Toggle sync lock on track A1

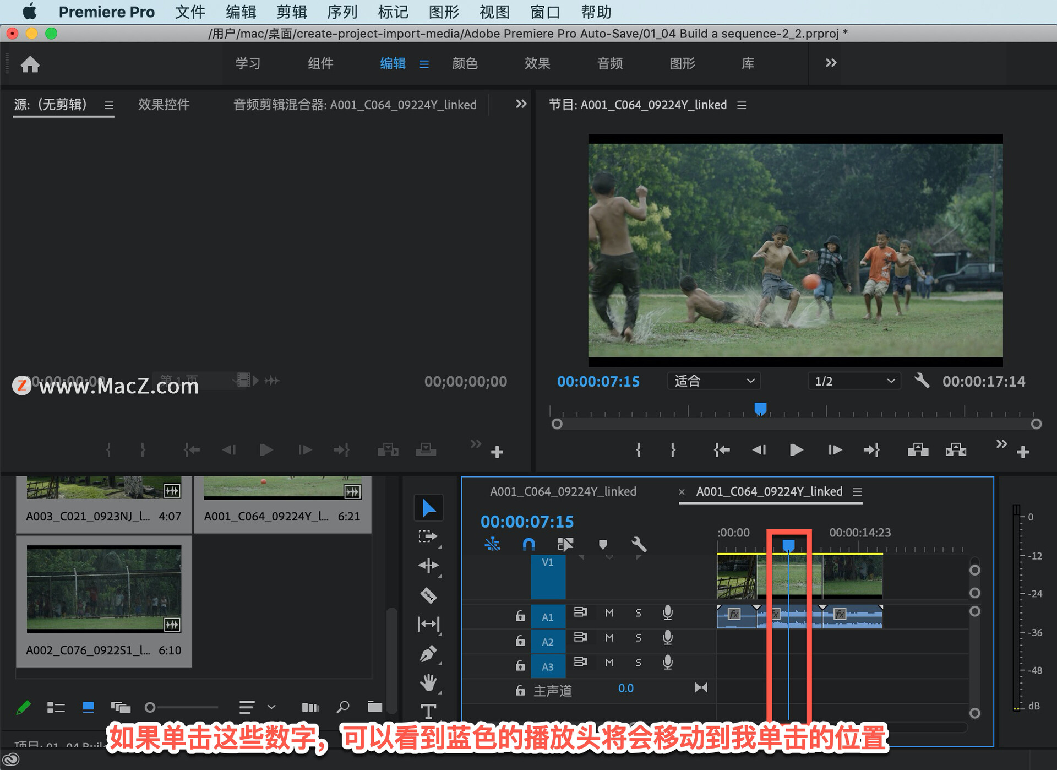(x=580, y=612)
